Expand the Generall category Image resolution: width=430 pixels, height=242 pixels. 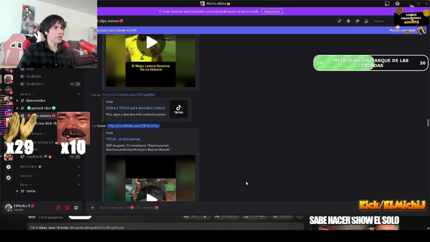27,176
